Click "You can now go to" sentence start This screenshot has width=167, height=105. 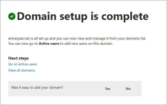[x=23, y=43]
